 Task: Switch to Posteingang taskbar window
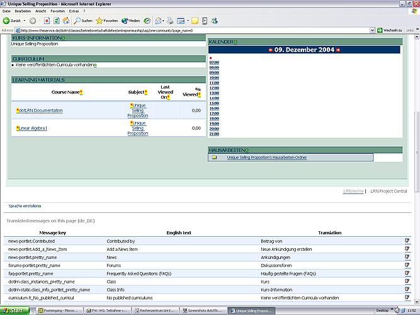pyautogui.click(x=59, y=311)
